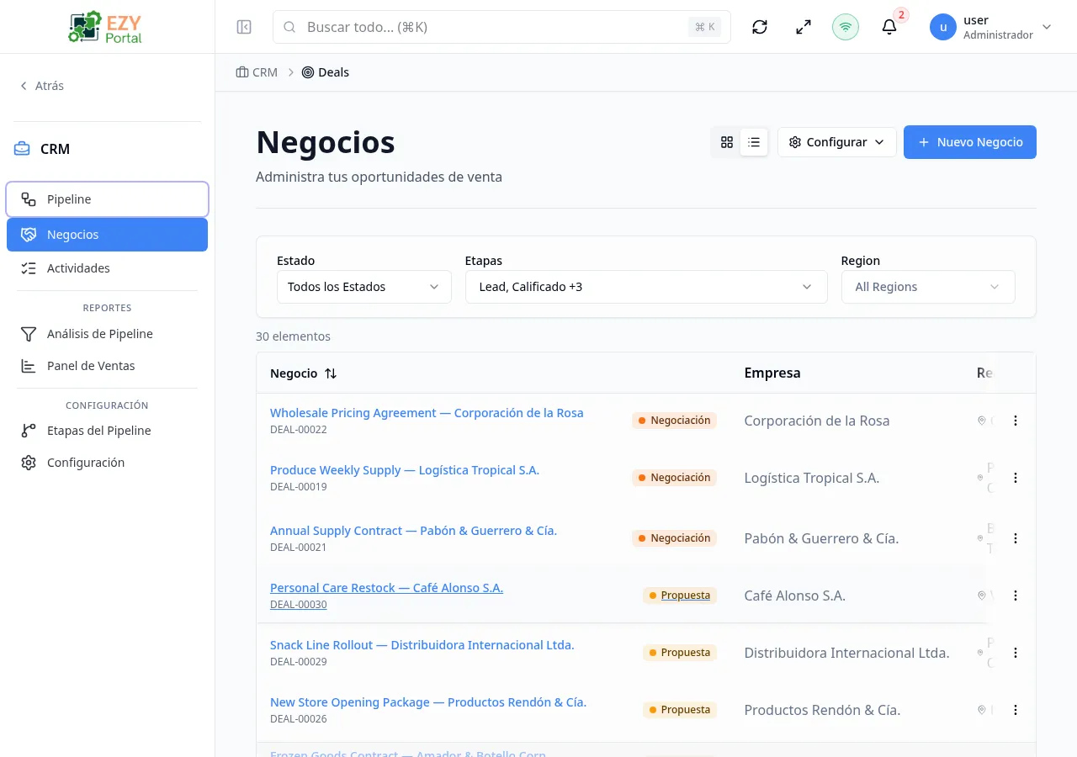Open row menu for Pabón & Guerrero & Cía.

click(1016, 538)
